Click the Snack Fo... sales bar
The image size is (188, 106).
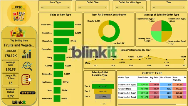click(x=64, y=33)
